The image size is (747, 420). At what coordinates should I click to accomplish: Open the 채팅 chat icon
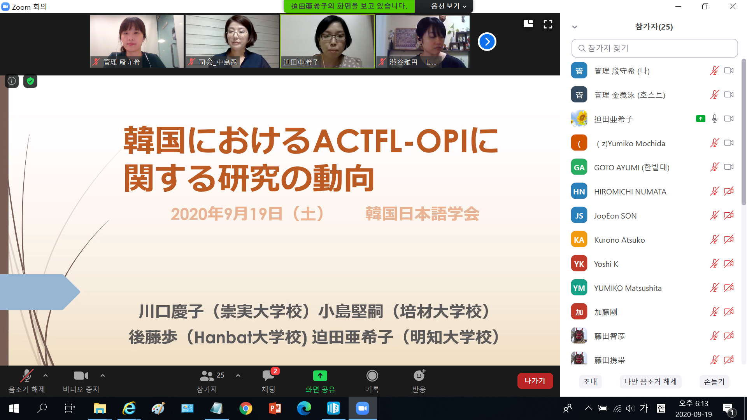pos(268,376)
